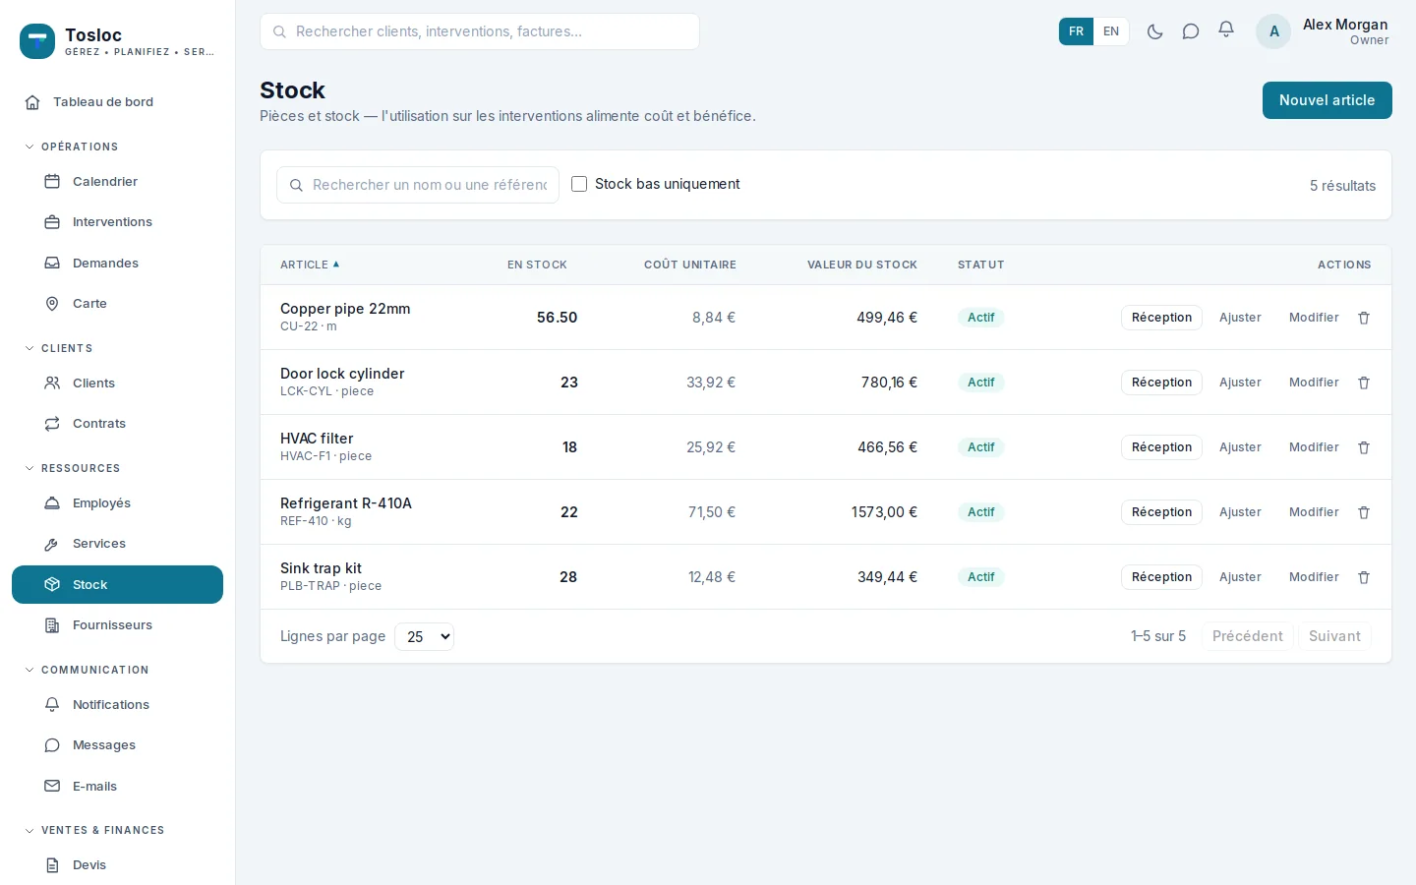1416x885 pixels.
Task: Click Ajuster for HVAC filter
Action: tap(1240, 447)
